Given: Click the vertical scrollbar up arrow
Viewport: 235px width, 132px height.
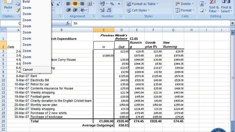Looking at the screenshot, I should click(x=232, y=32).
